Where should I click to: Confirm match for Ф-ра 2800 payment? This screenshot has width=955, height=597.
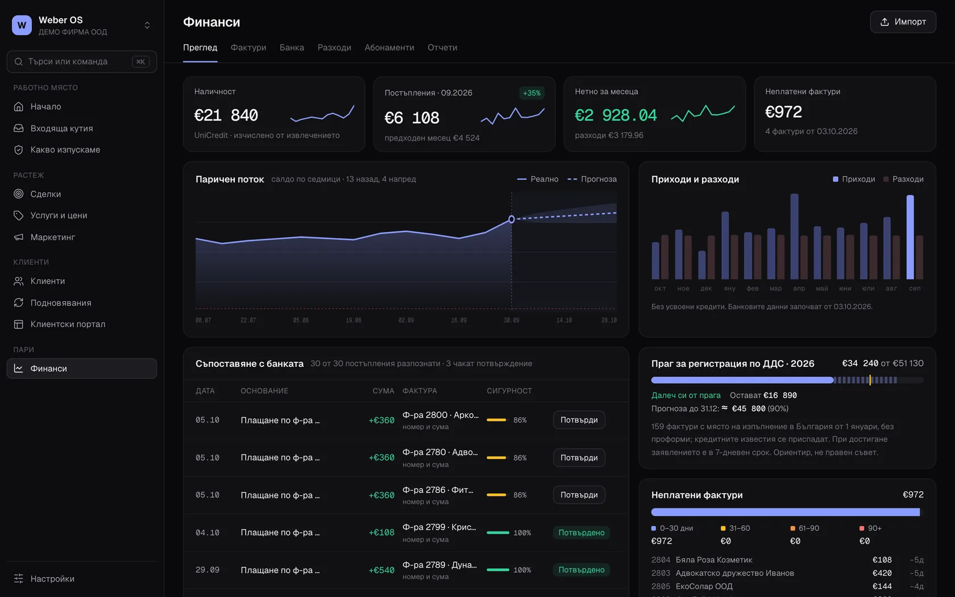click(x=579, y=420)
